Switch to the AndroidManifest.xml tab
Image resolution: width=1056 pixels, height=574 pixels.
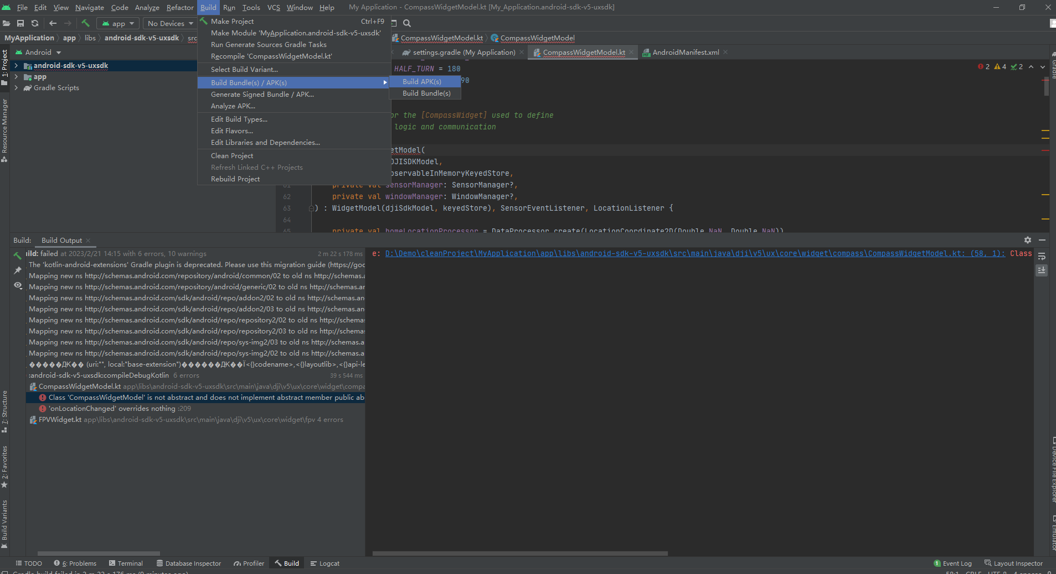684,52
